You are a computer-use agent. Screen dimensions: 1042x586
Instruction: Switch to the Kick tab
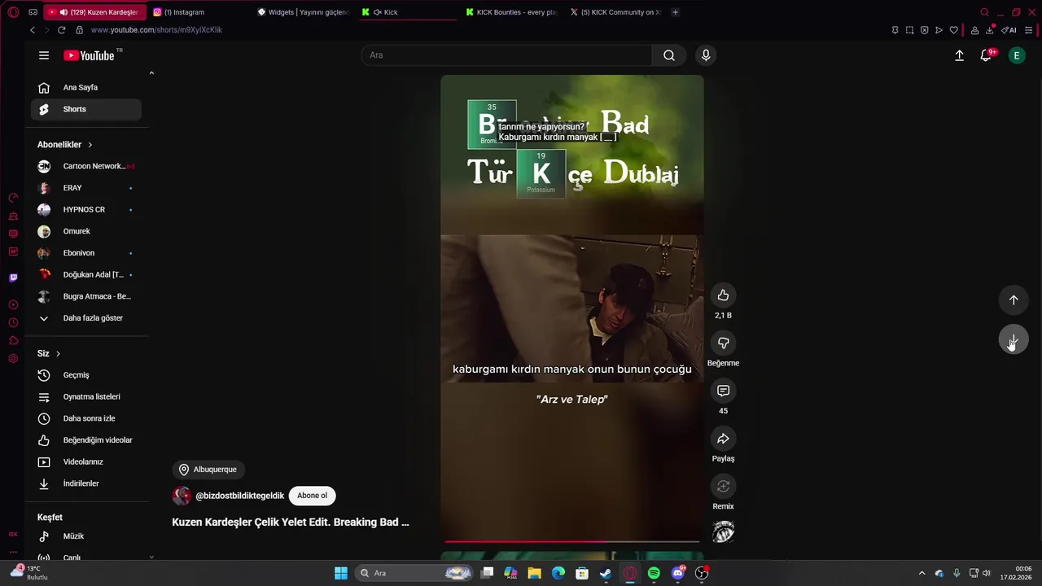coord(407,12)
